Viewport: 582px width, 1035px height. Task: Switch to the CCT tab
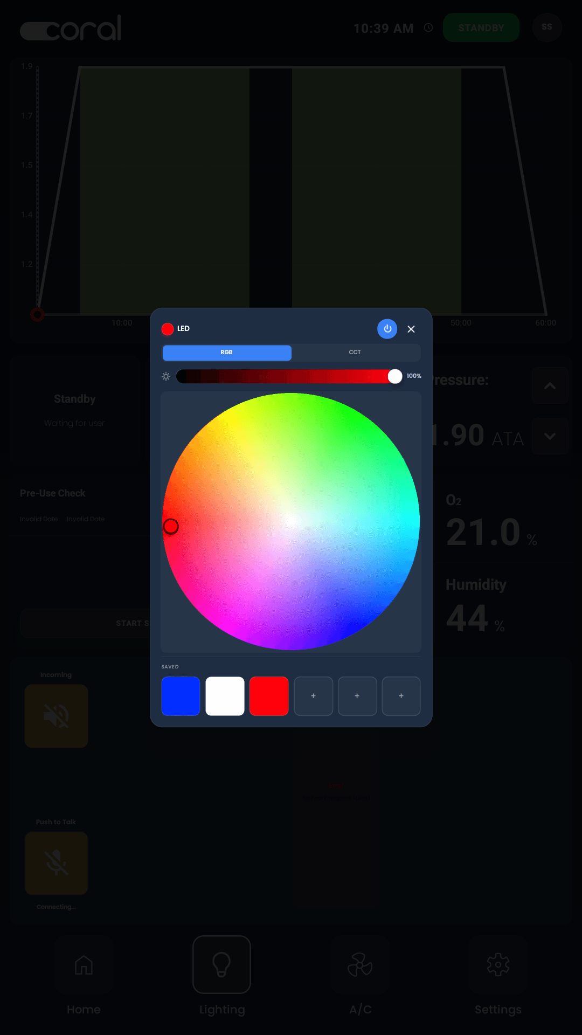[x=355, y=353]
